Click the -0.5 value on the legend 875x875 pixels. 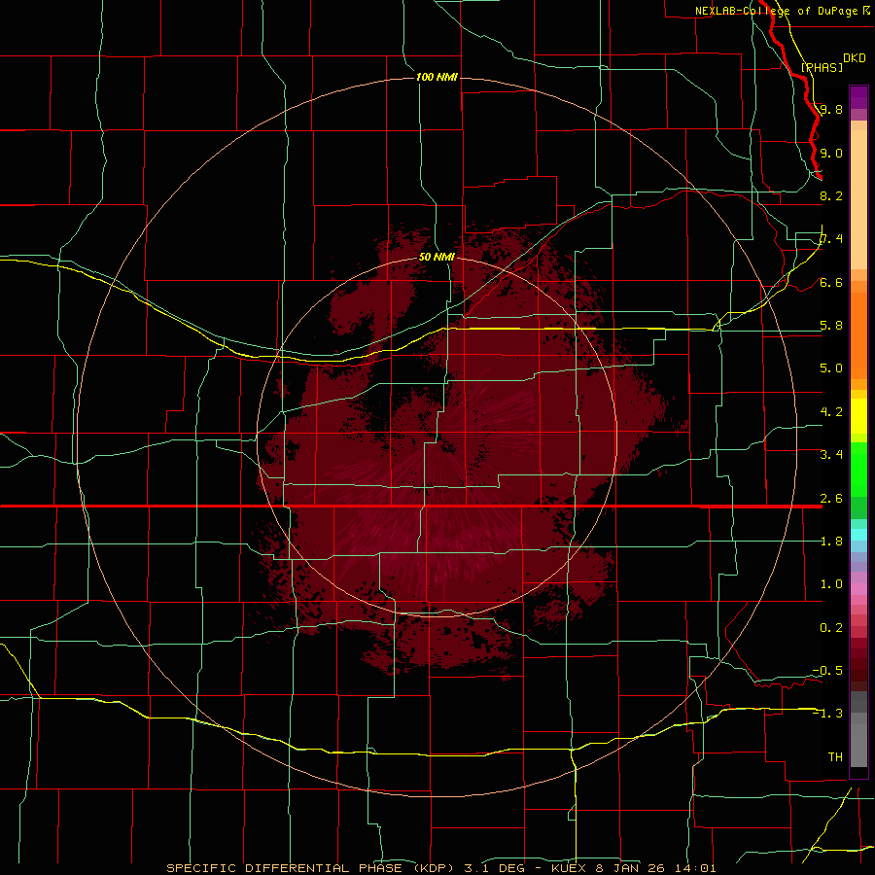[828, 671]
